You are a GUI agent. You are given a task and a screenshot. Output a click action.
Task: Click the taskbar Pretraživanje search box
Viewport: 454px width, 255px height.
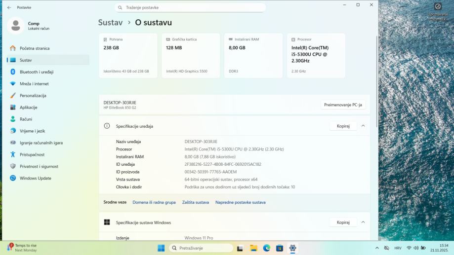tap(201, 248)
